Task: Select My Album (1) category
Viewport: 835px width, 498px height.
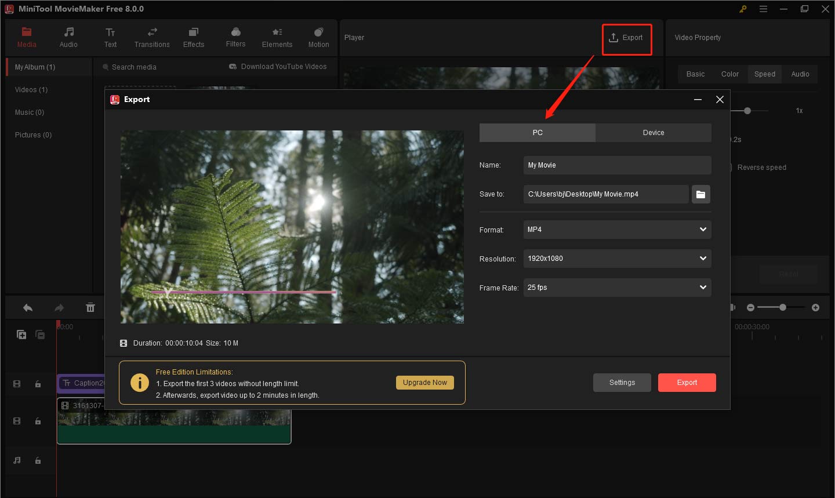Action: coord(49,67)
